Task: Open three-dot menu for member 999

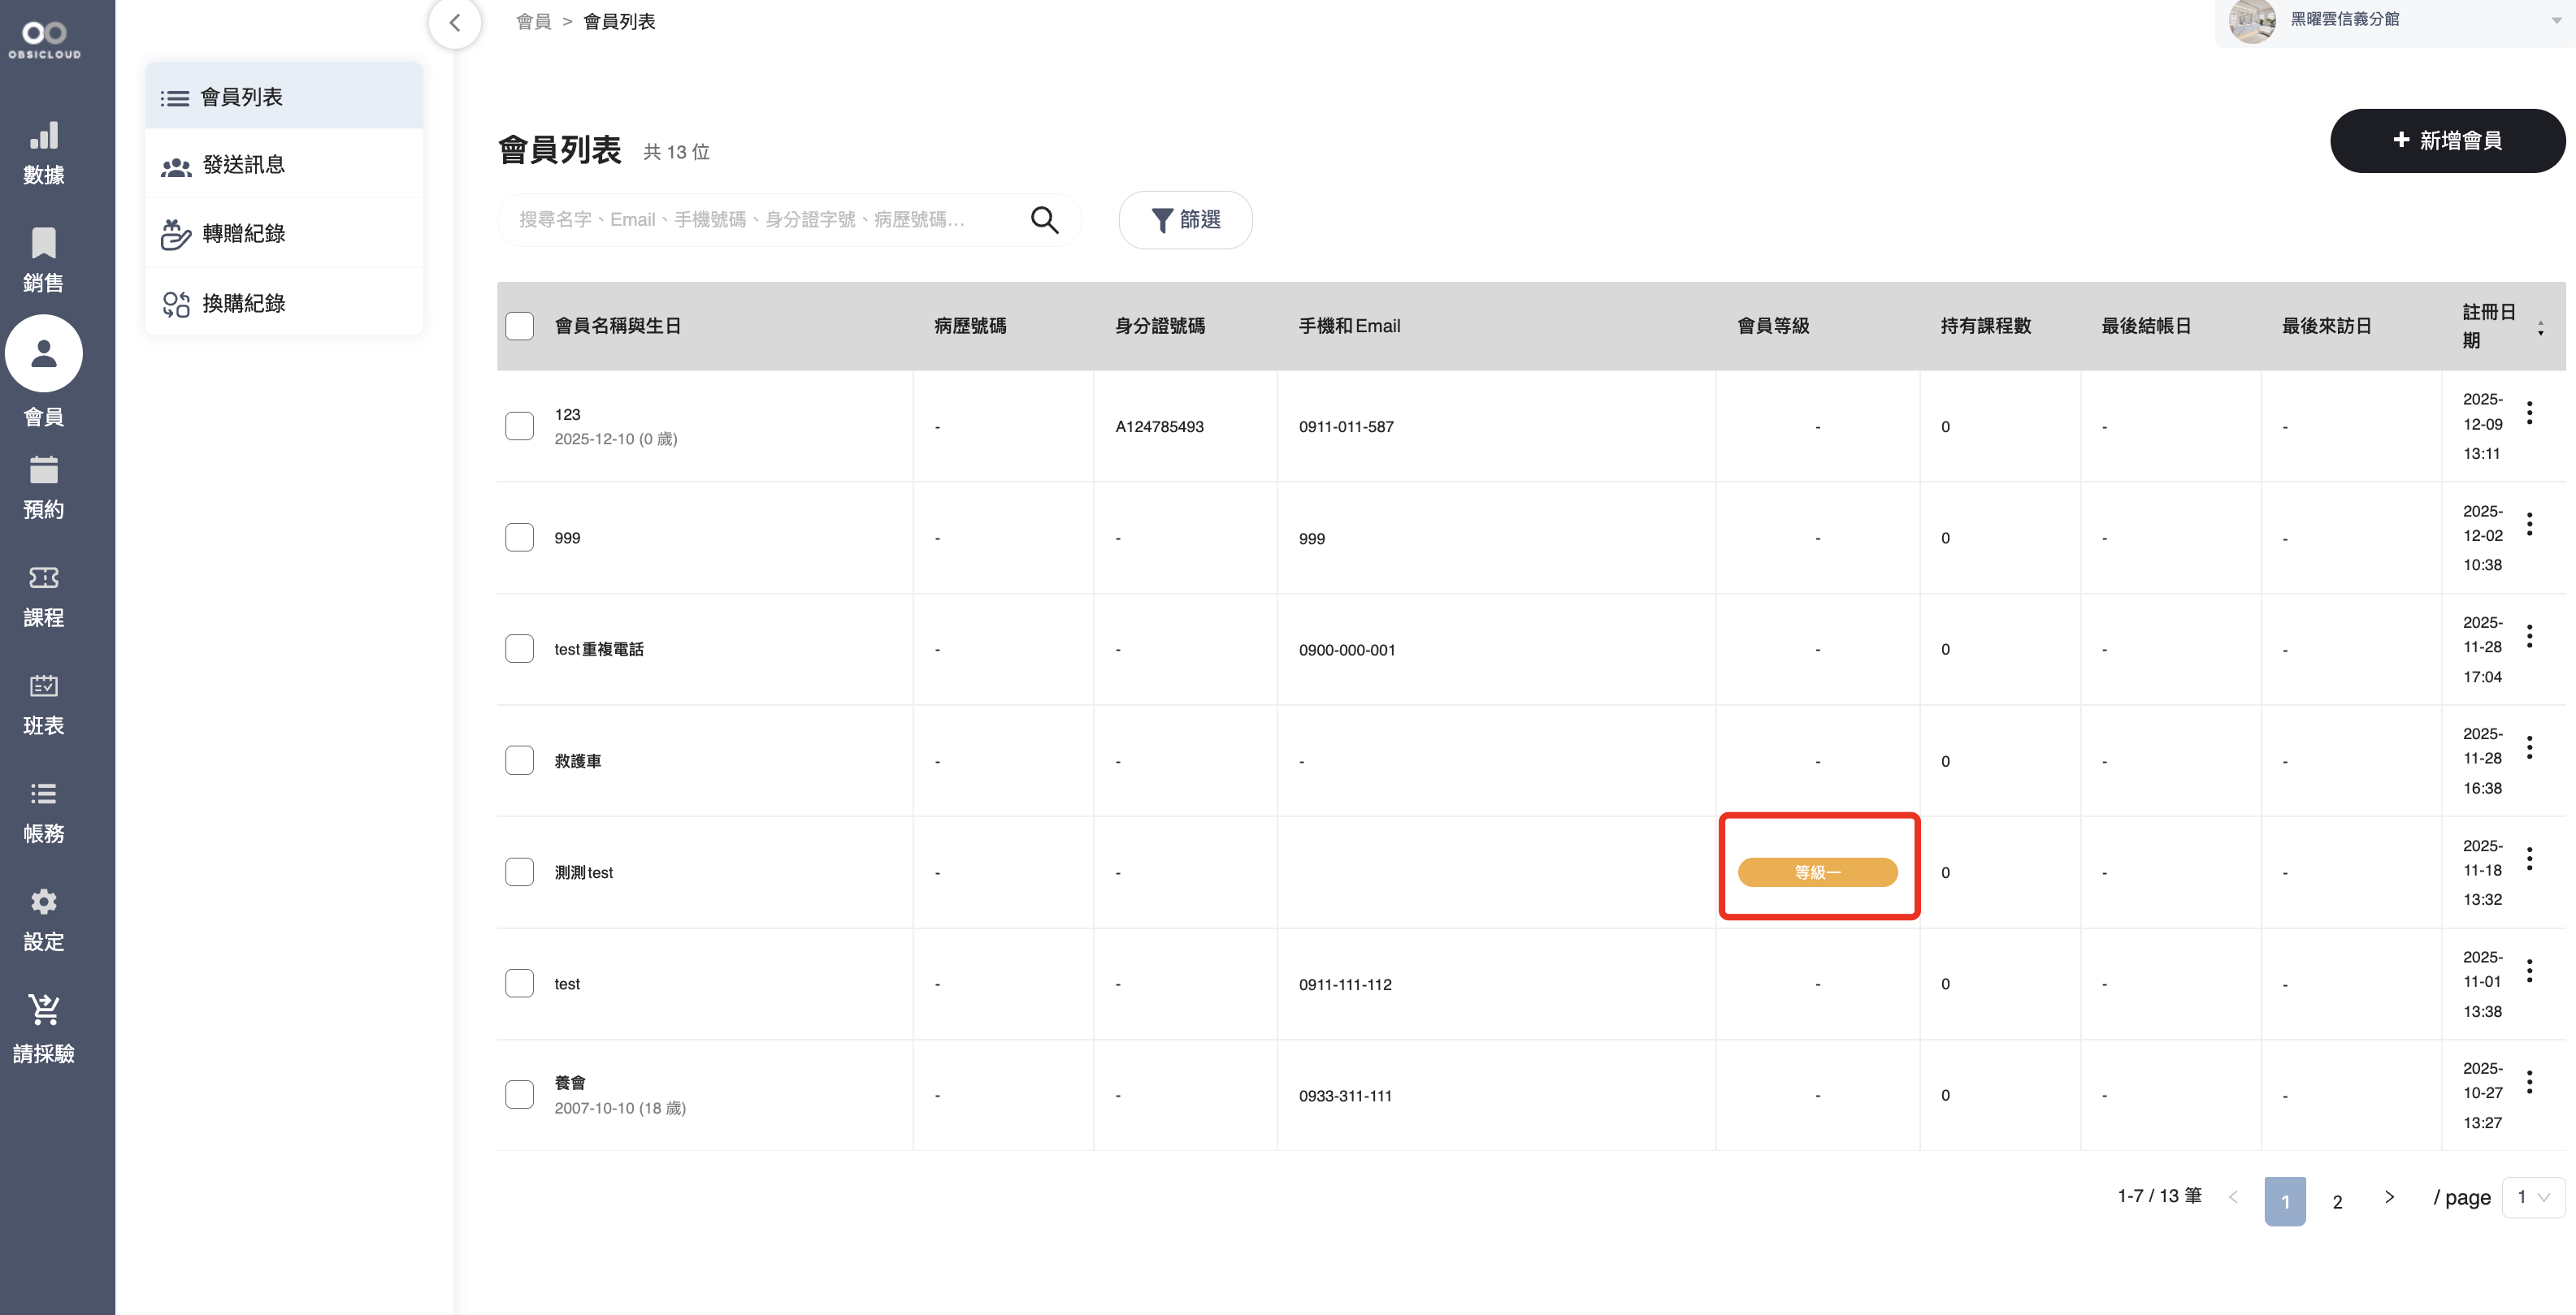Action: click(x=2529, y=524)
